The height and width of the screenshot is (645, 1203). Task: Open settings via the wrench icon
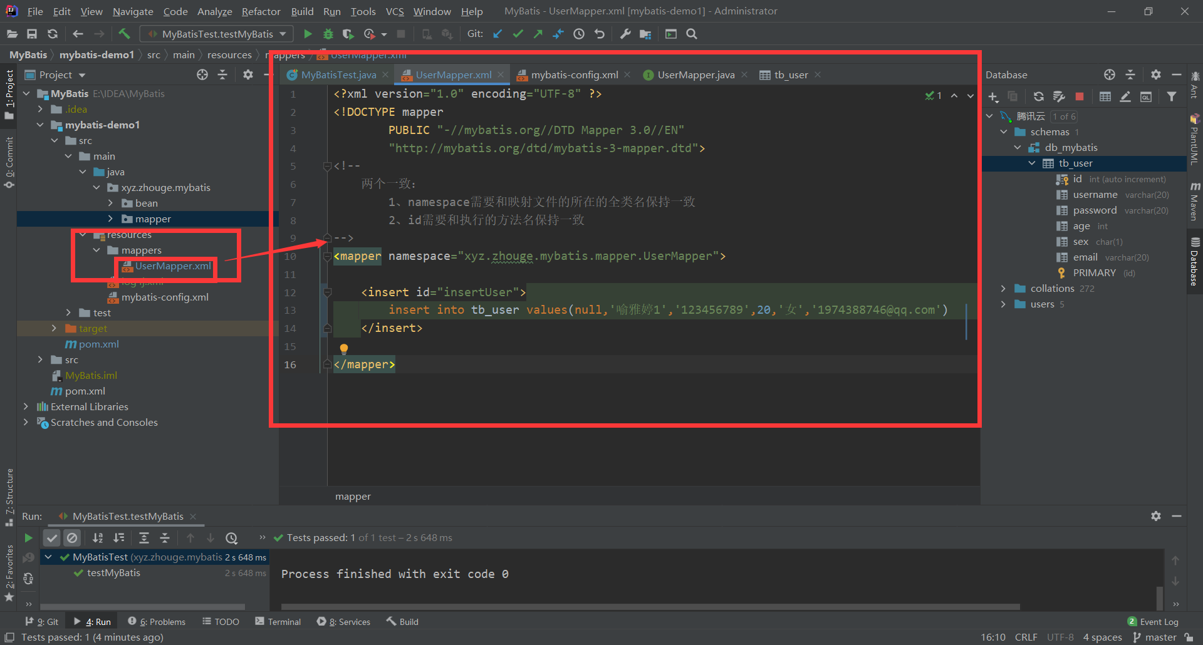[625, 34]
